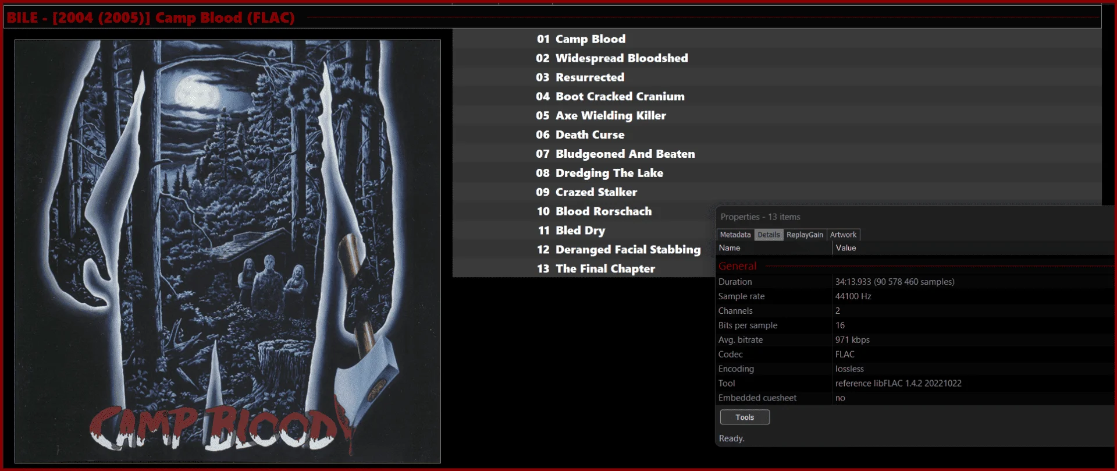Select track 01 Camp Blood

[x=777, y=39]
